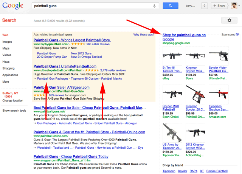Select Spyder under Shop by brand
The image size is (242, 174).
182,171
